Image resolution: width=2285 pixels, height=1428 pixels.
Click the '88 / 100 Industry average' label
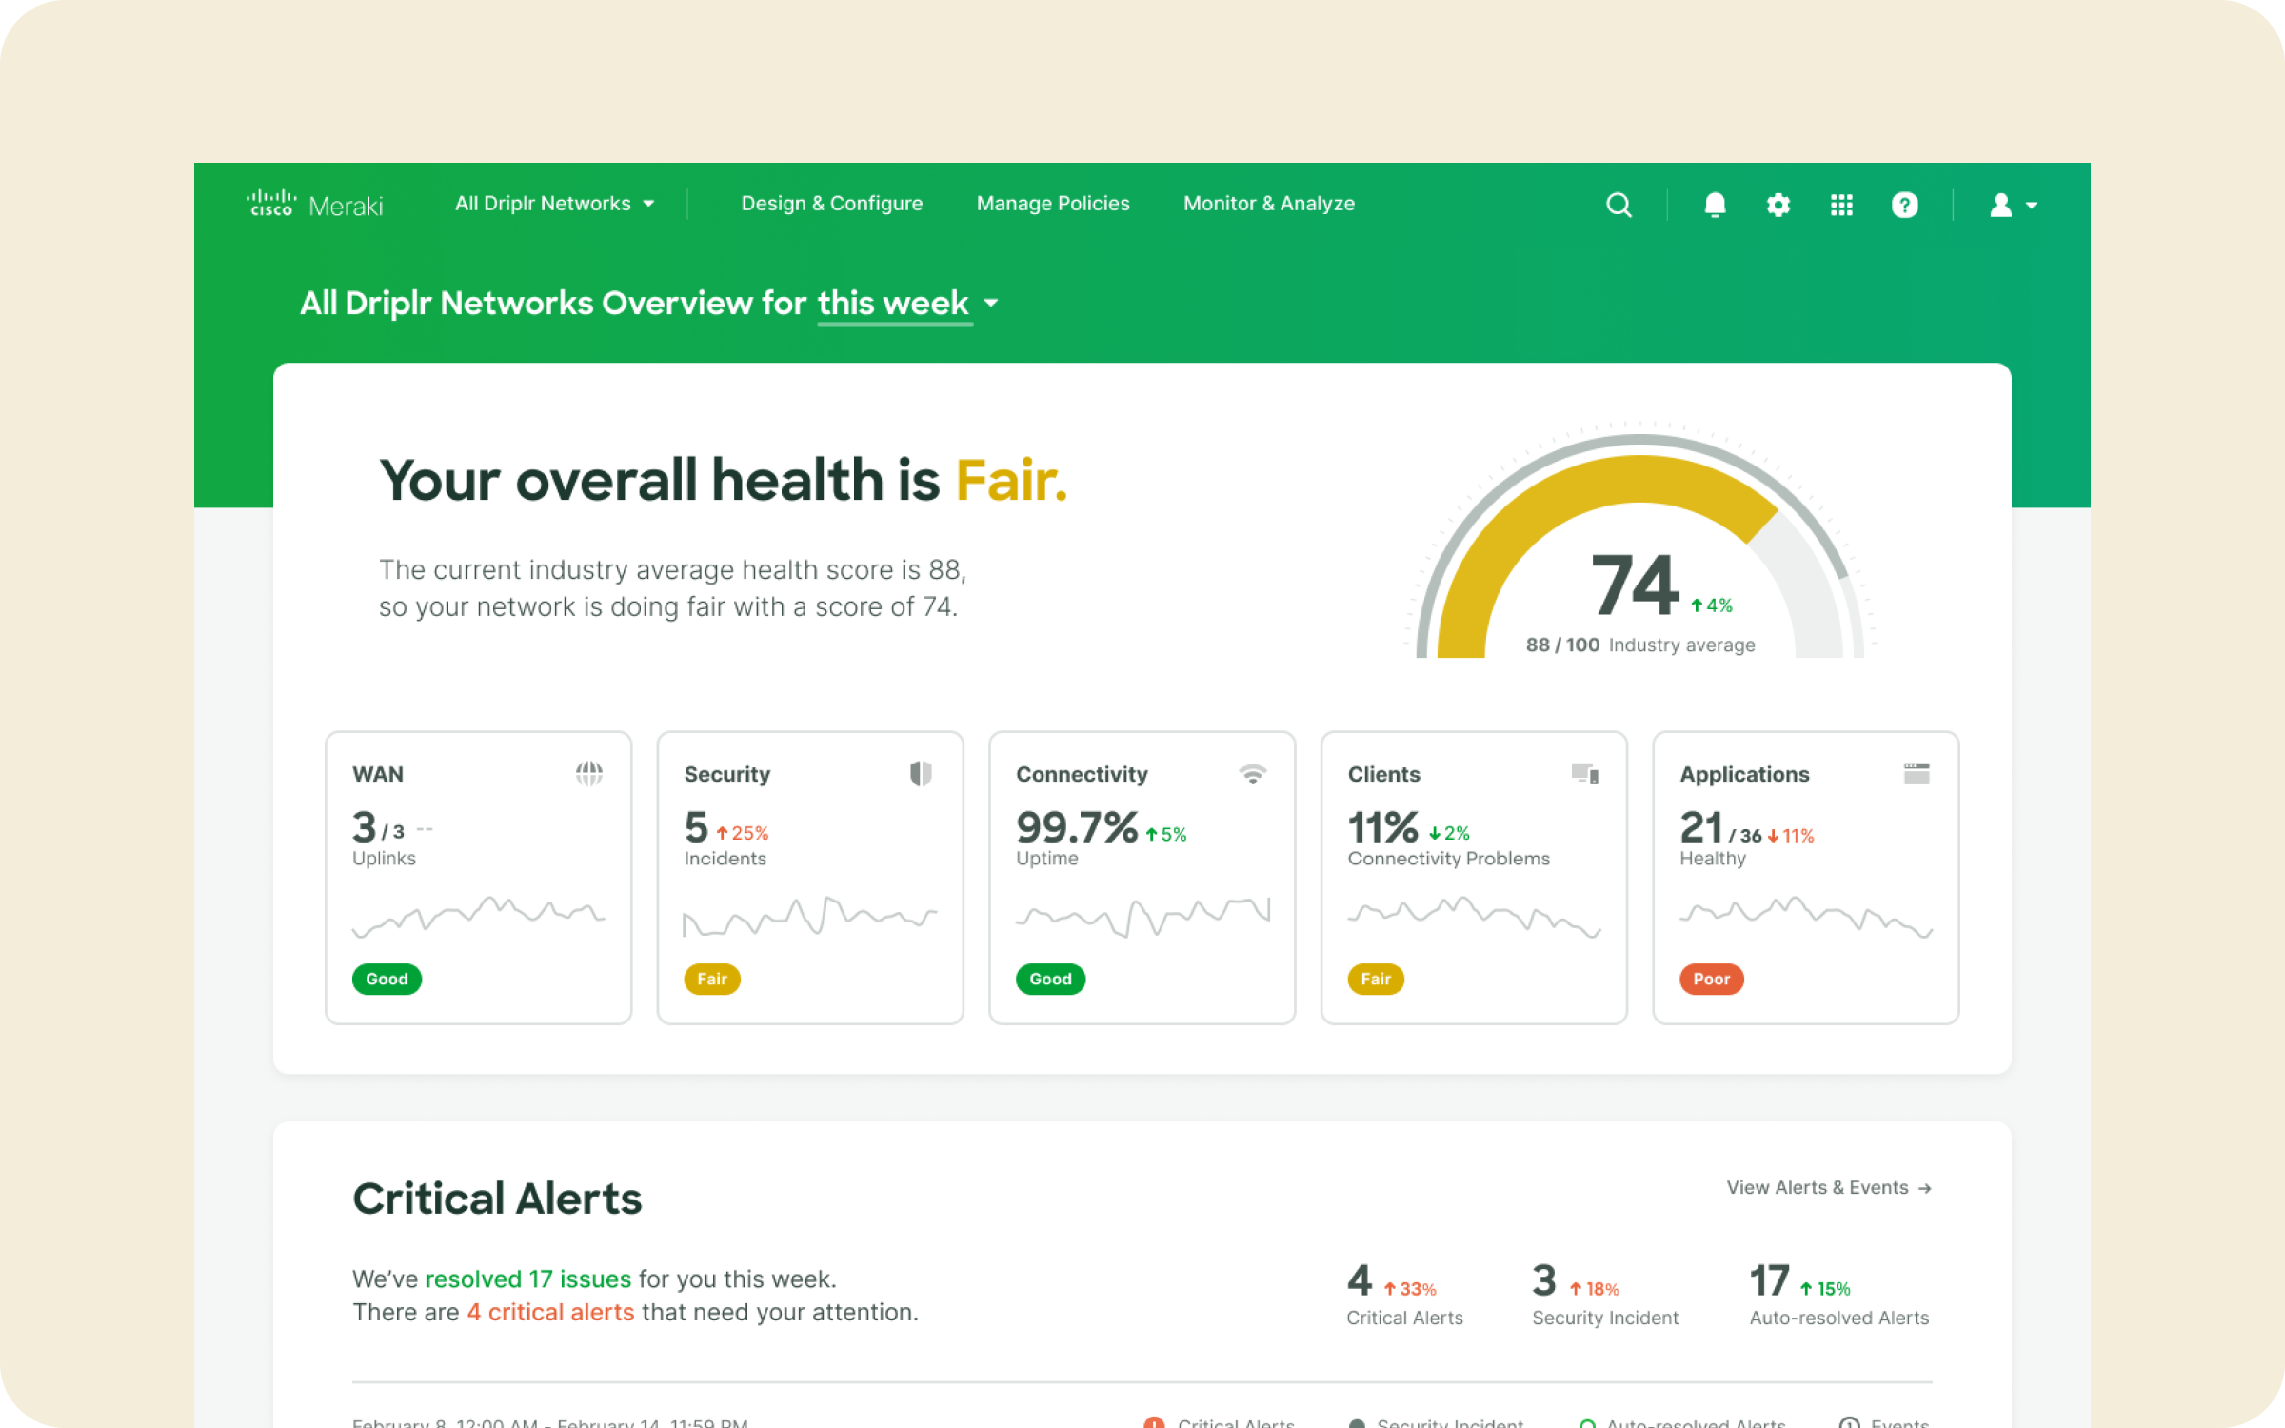[1640, 645]
